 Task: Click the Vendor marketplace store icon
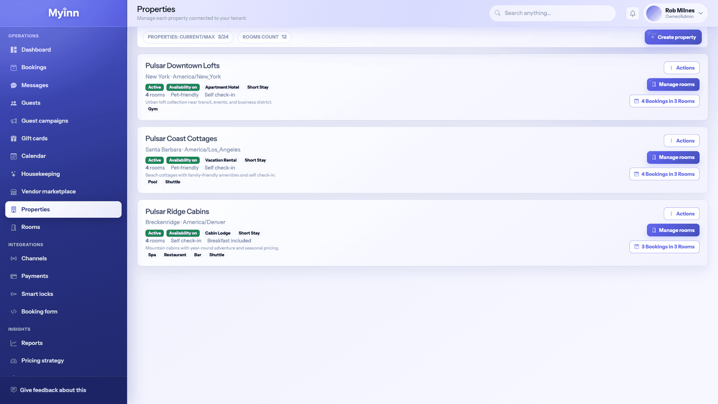[x=13, y=192]
